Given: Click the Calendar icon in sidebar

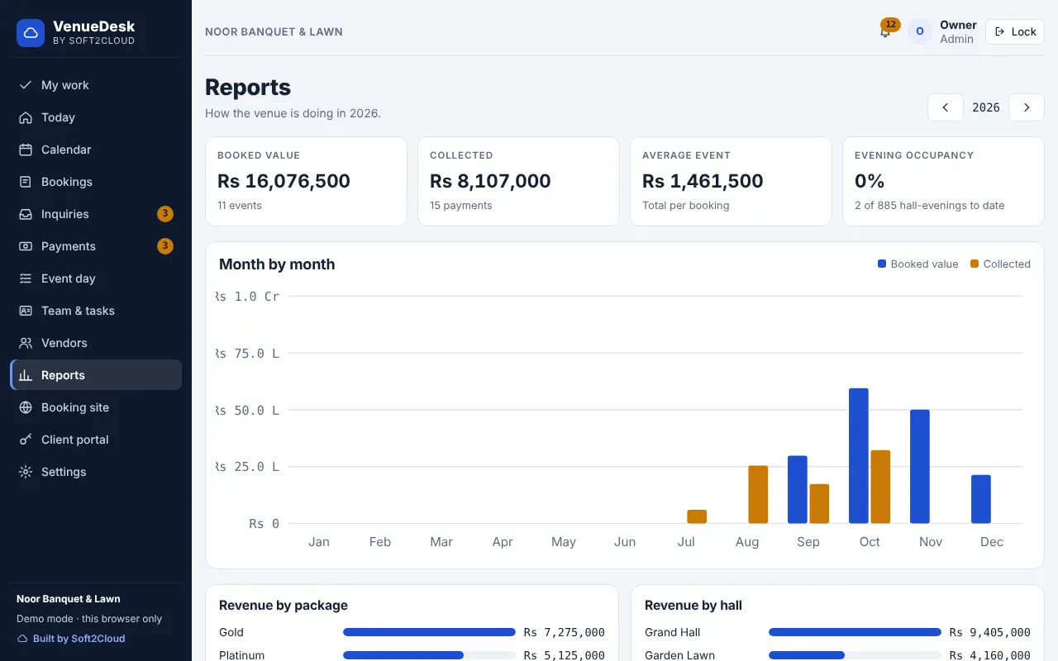Looking at the screenshot, I should (26, 150).
